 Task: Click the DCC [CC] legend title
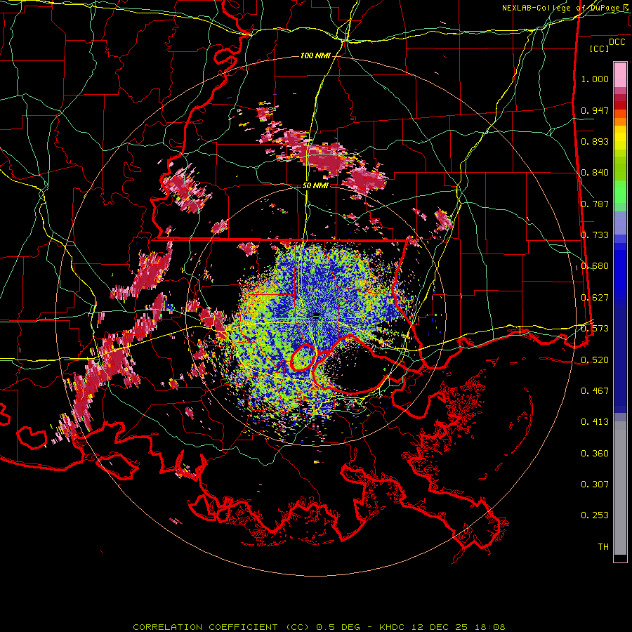coord(607,45)
